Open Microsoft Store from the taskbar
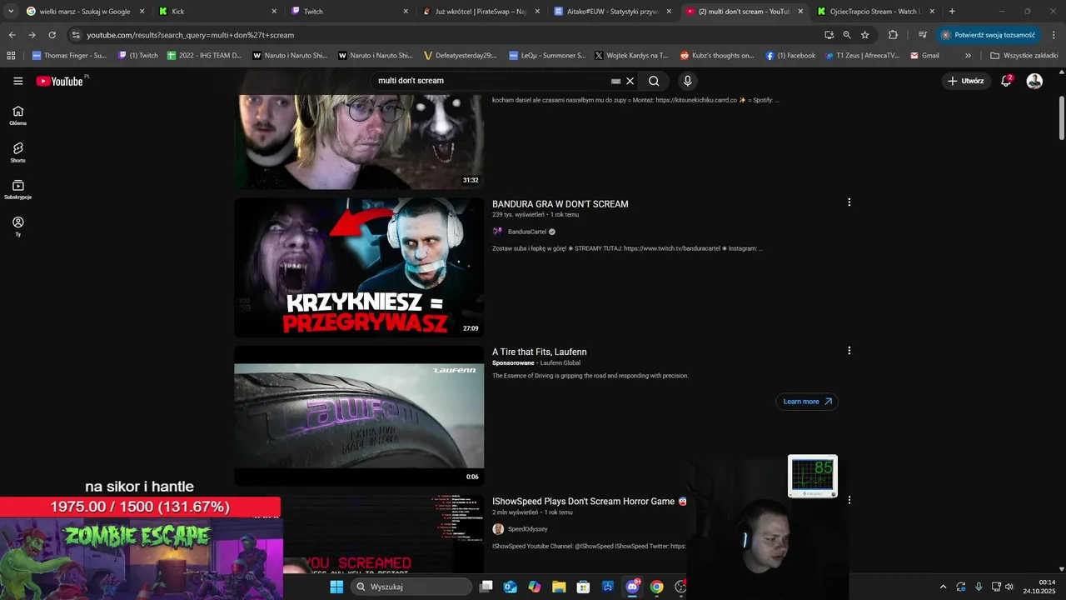1066x600 pixels. [x=583, y=587]
